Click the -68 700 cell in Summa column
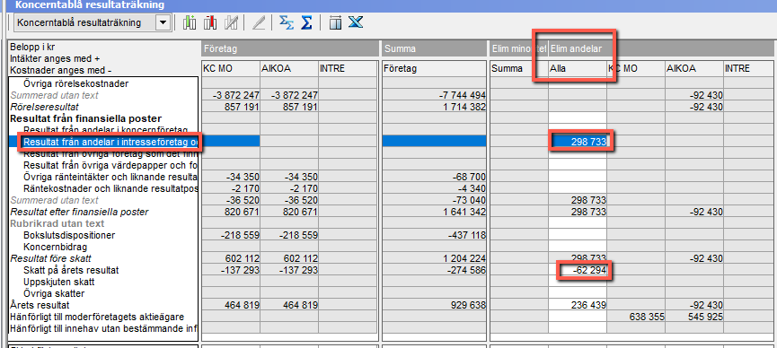 click(x=434, y=177)
